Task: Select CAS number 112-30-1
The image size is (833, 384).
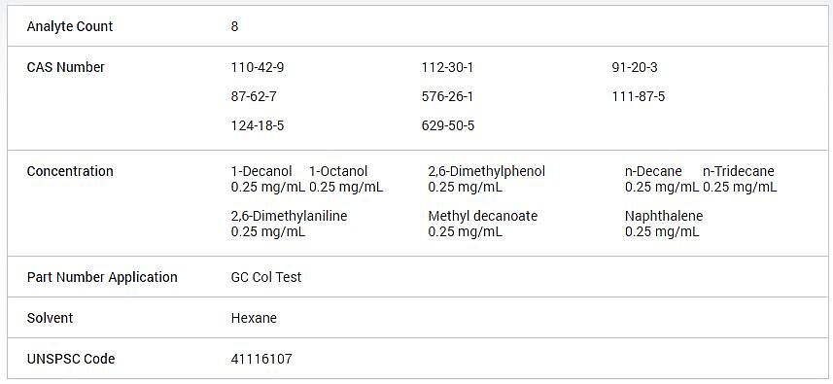Action: (447, 67)
